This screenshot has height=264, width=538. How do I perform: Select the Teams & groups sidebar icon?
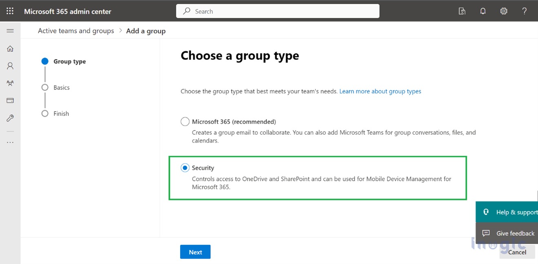tap(10, 83)
